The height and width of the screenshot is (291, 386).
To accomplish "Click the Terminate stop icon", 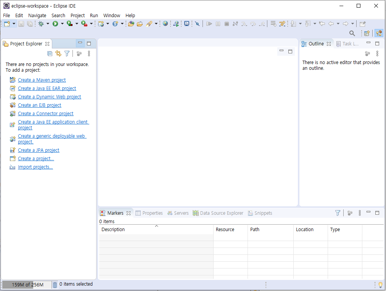I will (227, 24).
